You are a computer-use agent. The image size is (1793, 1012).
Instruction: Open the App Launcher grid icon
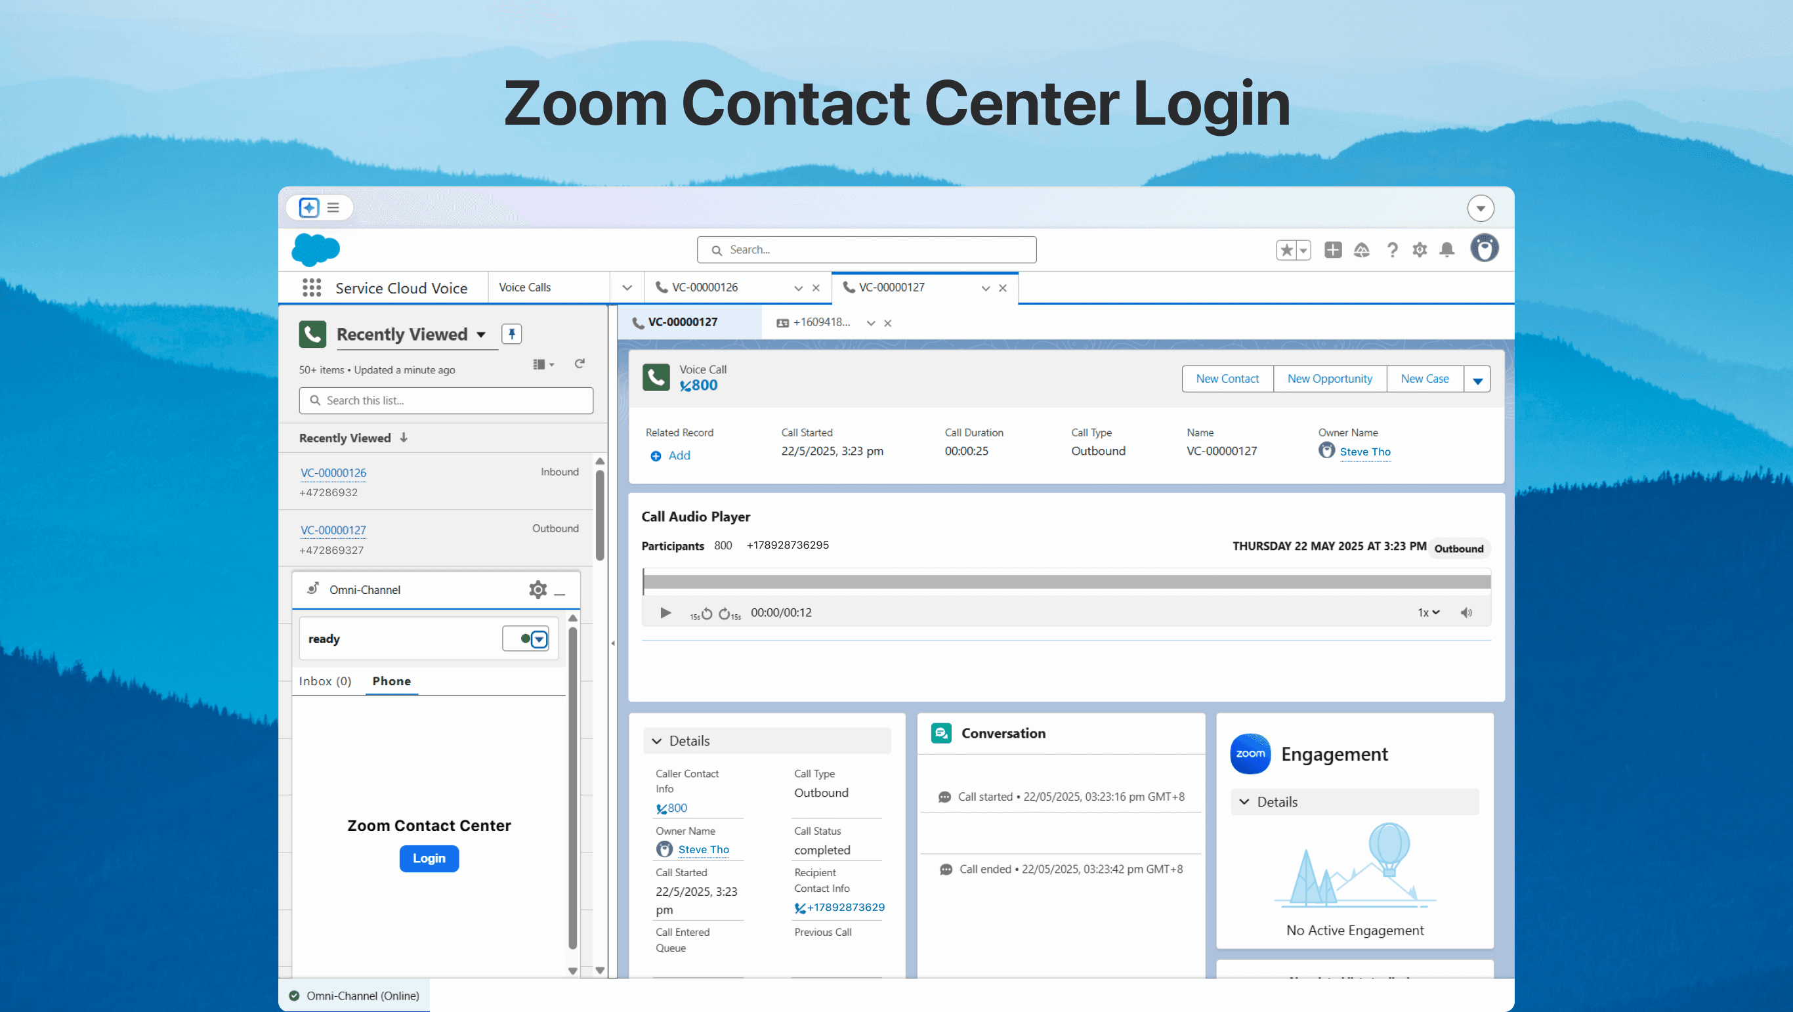[x=311, y=287]
